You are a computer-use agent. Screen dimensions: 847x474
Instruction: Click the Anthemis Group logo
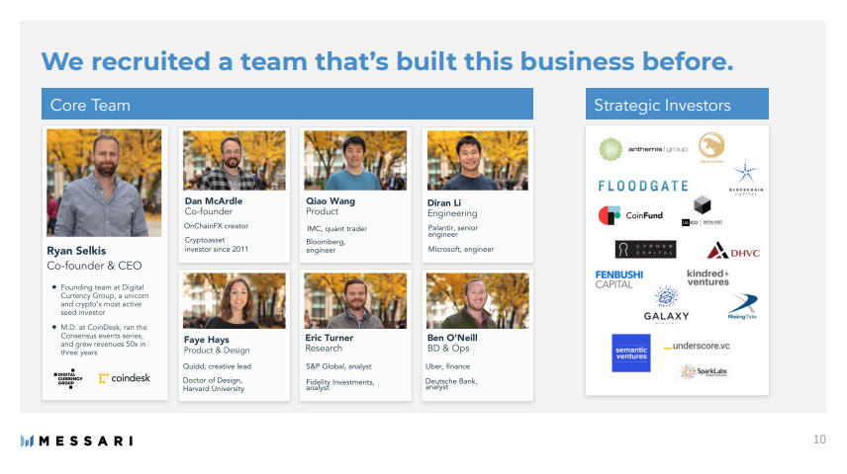(x=643, y=149)
